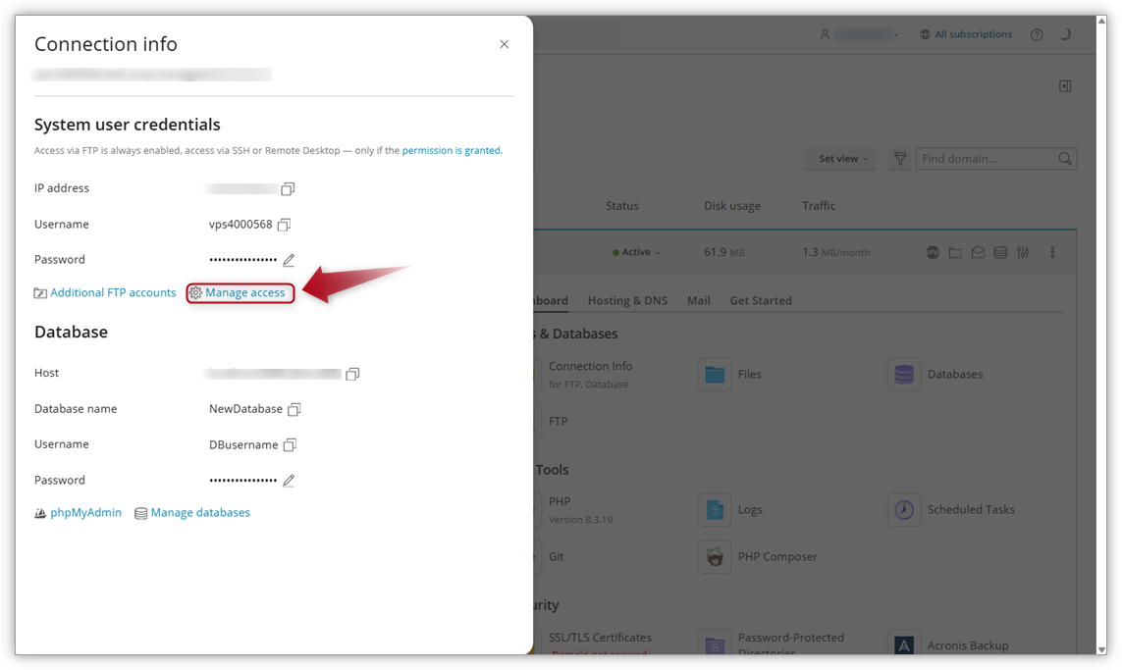Open the Logs panel icon
The image size is (1122, 670).
click(x=715, y=509)
